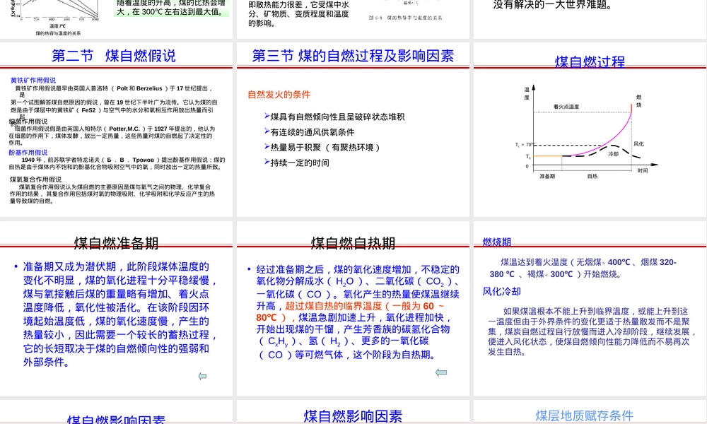Click the 着火点温度 label in the chart

[566, 107]
